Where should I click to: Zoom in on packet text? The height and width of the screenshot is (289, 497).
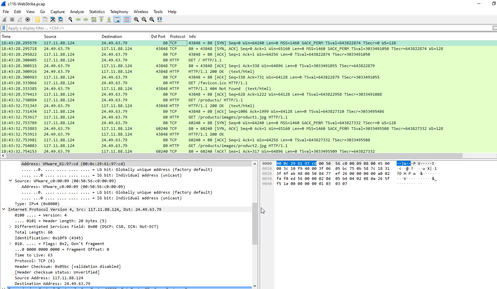pos(136,19)
